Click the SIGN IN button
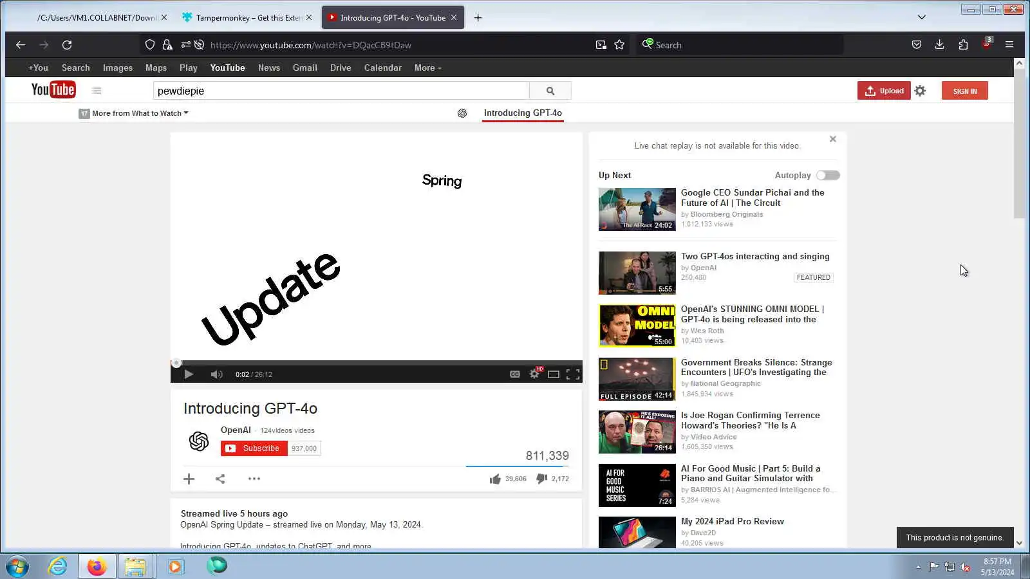The width and height of the screenshot is (1030, 579). tap(964, 91)
